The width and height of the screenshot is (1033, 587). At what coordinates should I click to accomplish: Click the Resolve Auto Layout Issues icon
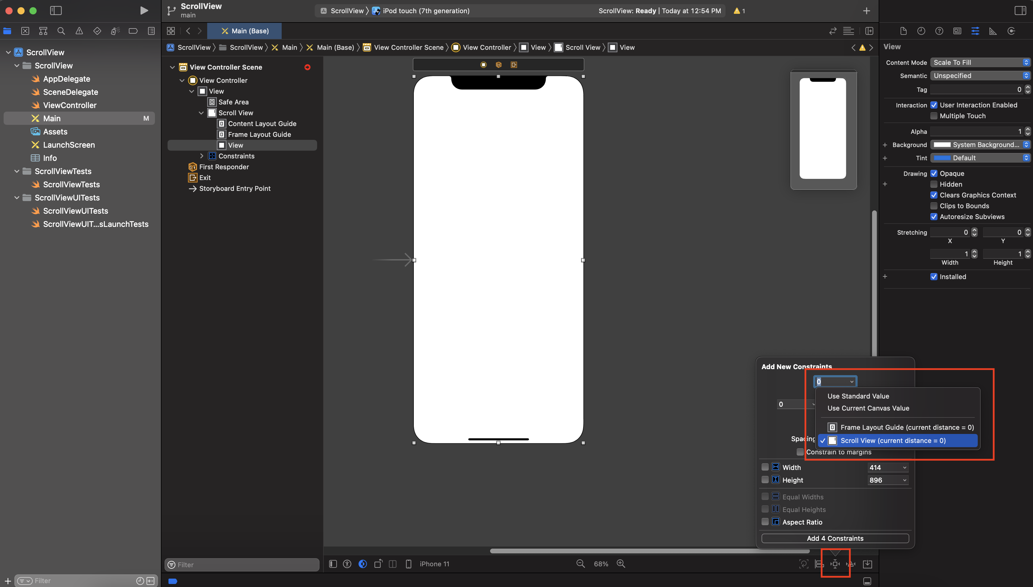coord(851,564)
